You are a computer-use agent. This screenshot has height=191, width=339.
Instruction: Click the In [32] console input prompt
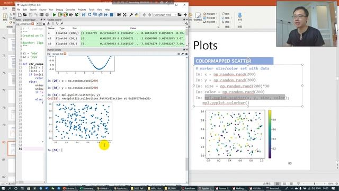tap(55, 150)
